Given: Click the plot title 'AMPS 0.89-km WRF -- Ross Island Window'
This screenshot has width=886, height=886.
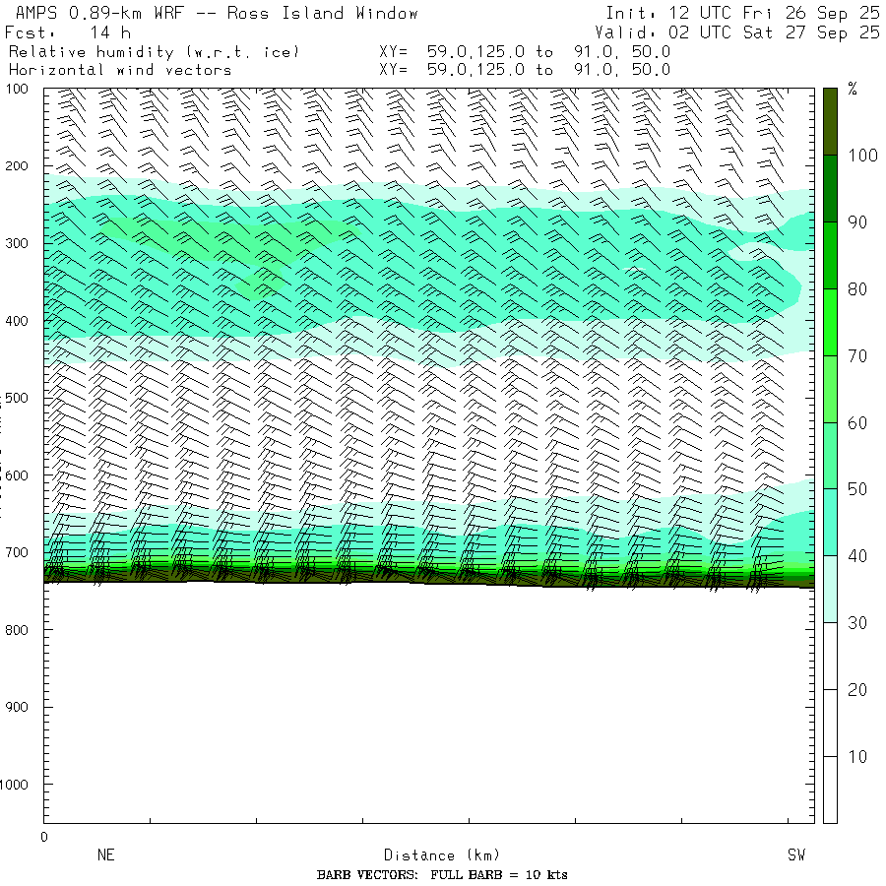Looking at the screenshot, I should pyautogui.click(x=217, y=13).
